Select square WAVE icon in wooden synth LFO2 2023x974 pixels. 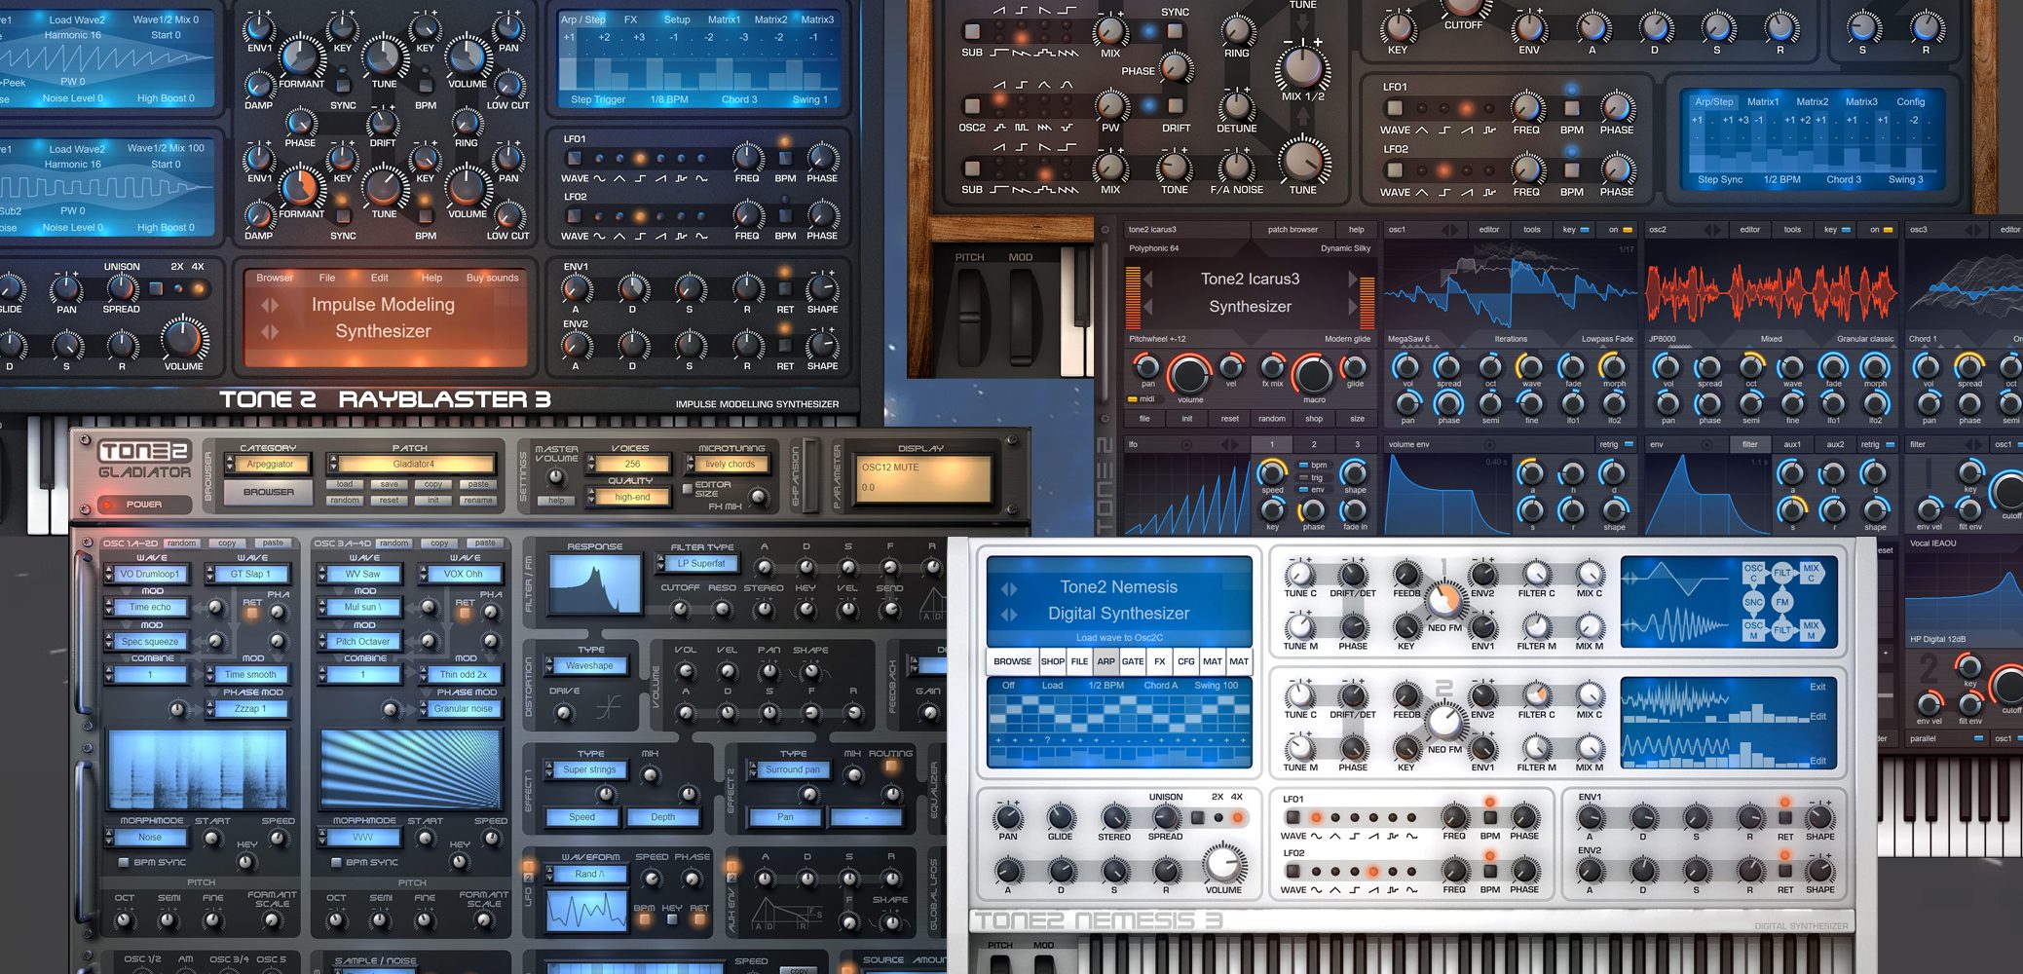(x=1444, y=192)
